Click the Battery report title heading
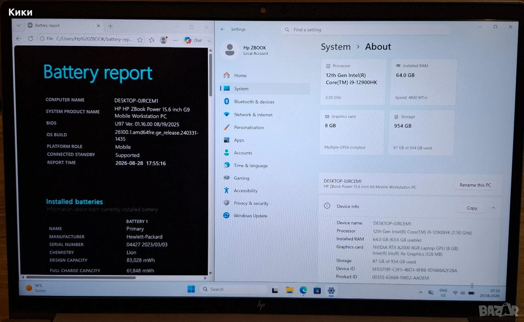 [98, 72]
